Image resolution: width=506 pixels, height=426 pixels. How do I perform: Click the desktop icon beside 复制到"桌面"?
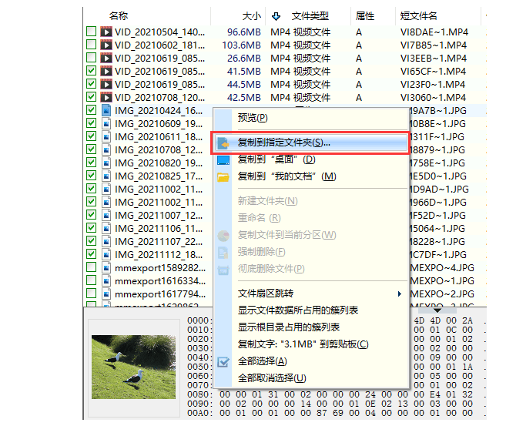224,160
